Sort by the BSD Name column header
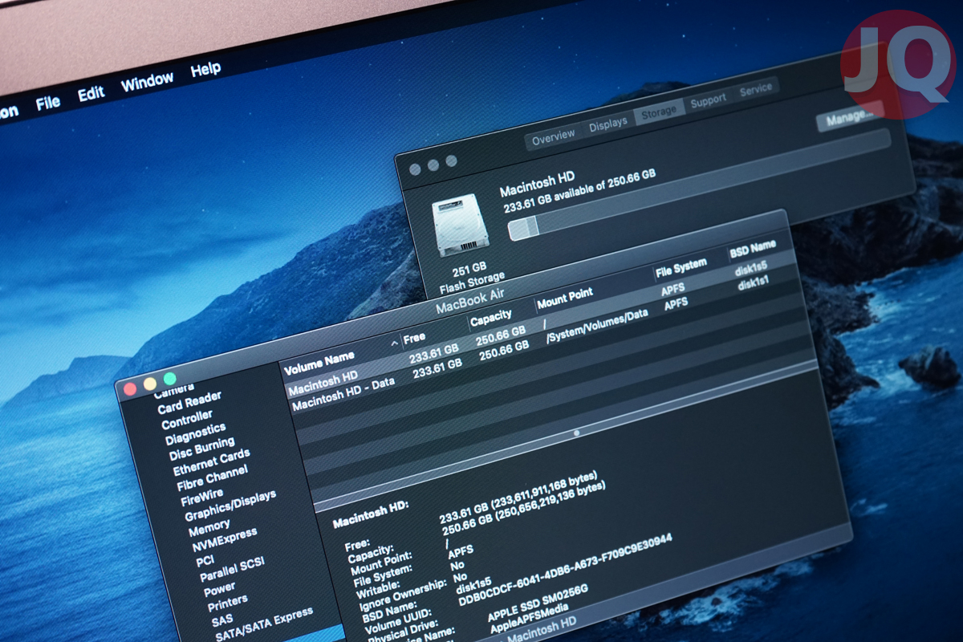This screenshot has height=642, width=963. tap(752, 247)
